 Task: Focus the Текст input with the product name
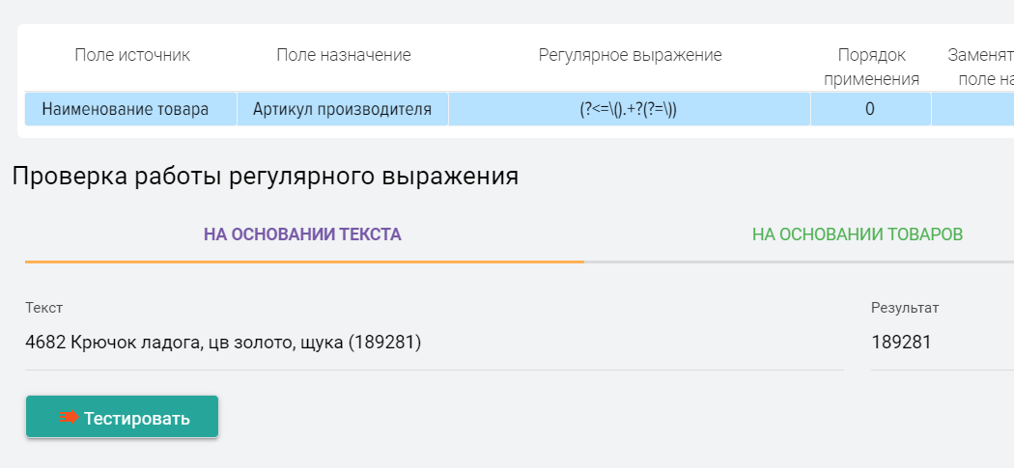pos(435,342)
